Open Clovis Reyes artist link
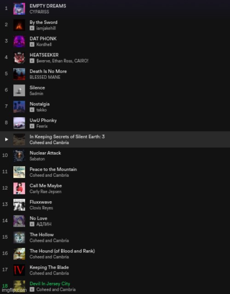 tap(41, 208)
